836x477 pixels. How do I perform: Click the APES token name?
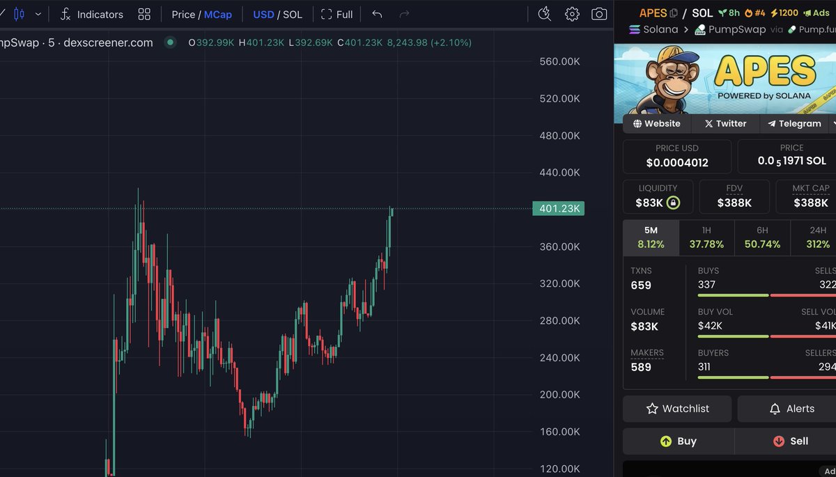coord(653,13)
